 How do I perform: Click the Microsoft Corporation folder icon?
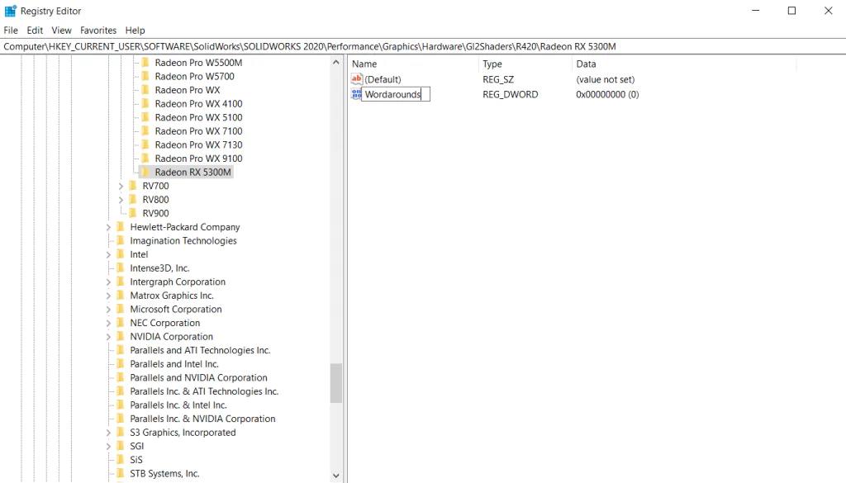tap(121, 309)
